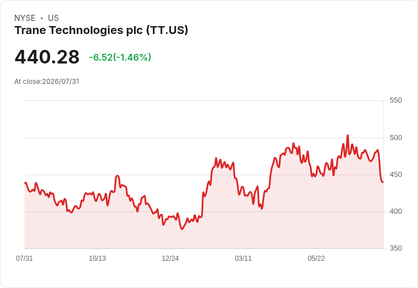Click the Trane Technologies plc (TT.US) title
418x288 pixels.
[x=101, y=31]
